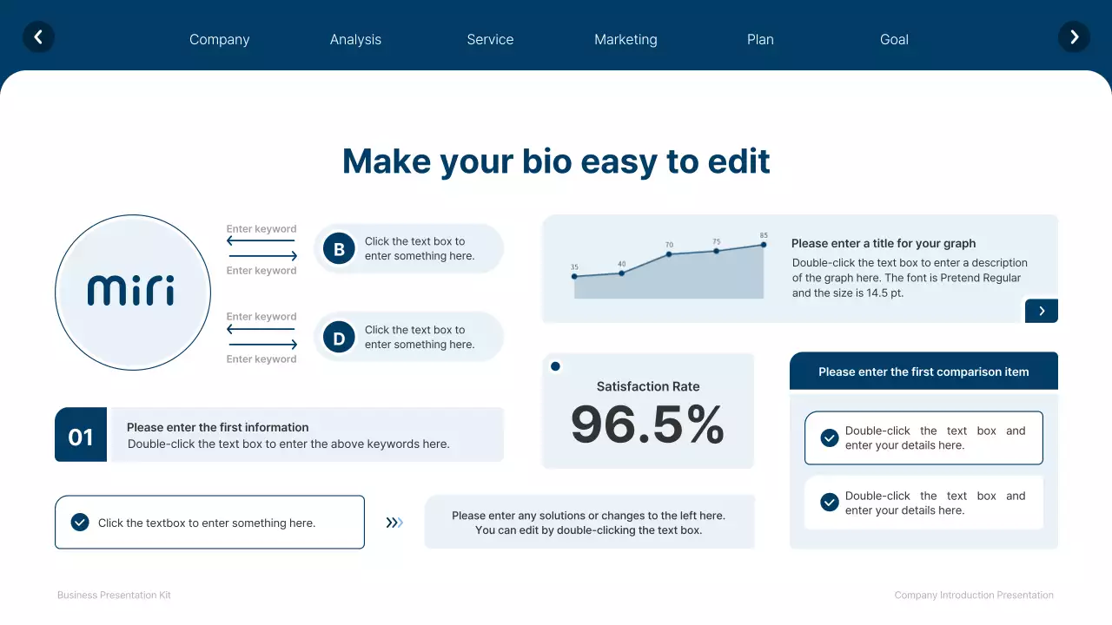Viewport: 1112px width, 625px height.
Task: Click the back arrow in the header
Action: [38, 37]
